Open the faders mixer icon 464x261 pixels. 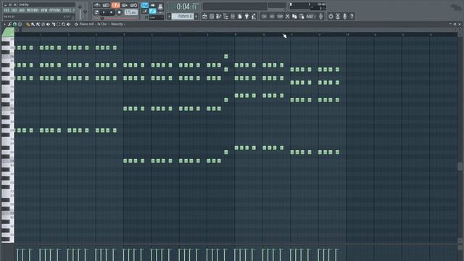tap(233, 16)
